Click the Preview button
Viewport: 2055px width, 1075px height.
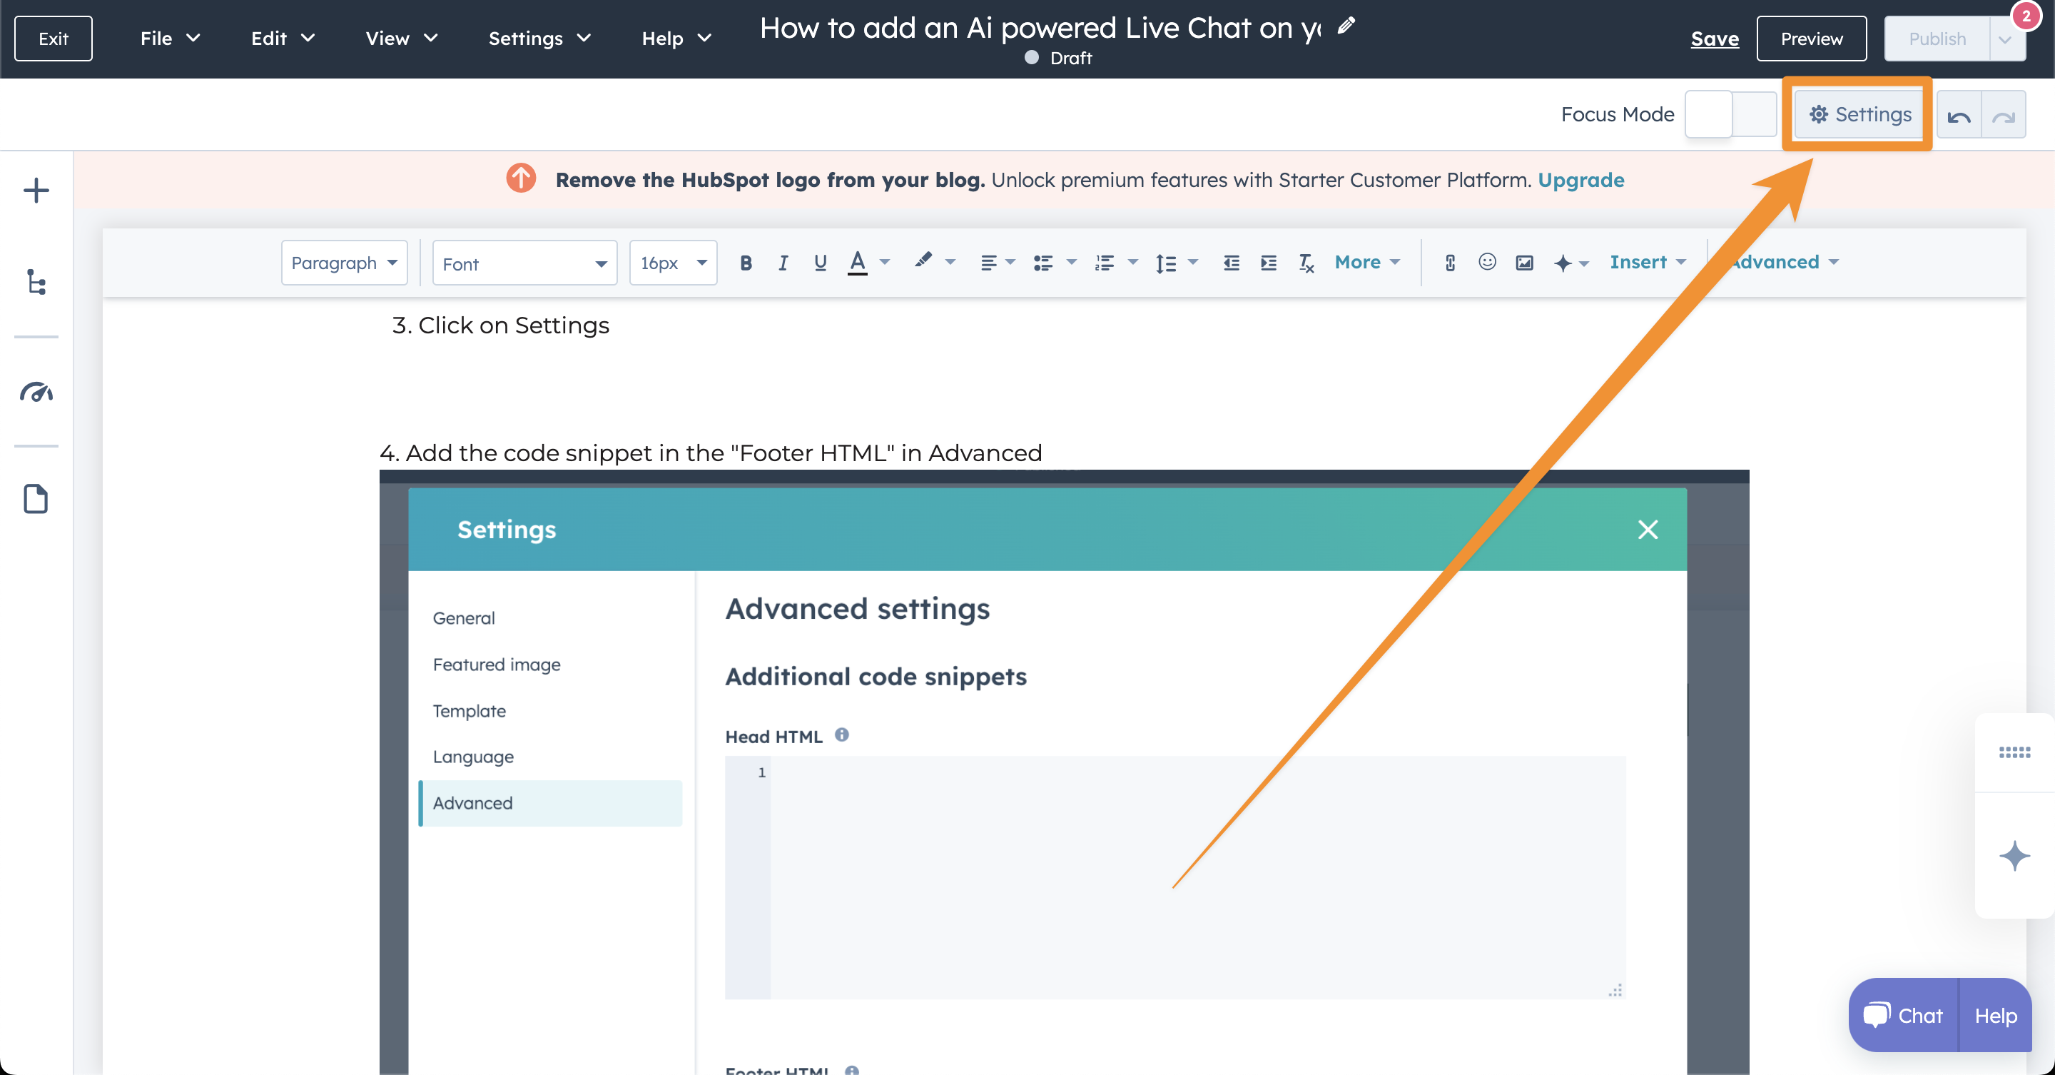click(1811, 39)
